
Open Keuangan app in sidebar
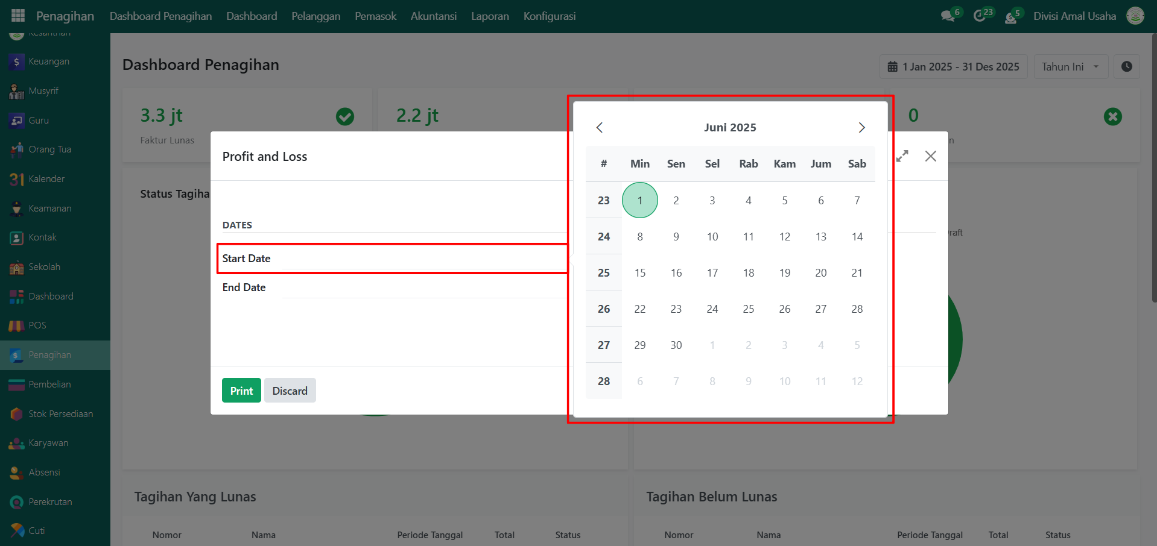[x=48, y=61]
